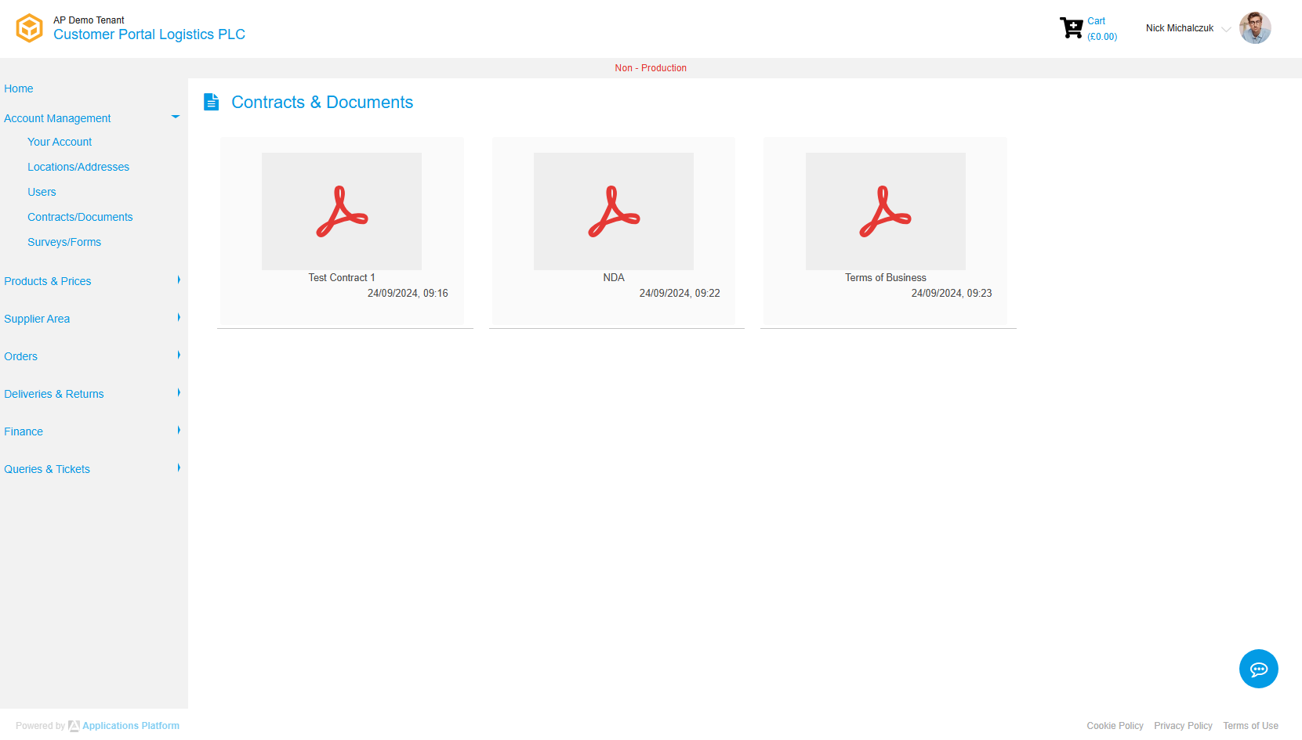The image size is (1302, 740).
Task: Open the NDA PDF thumbnail
Action: (x=614, y=211)
